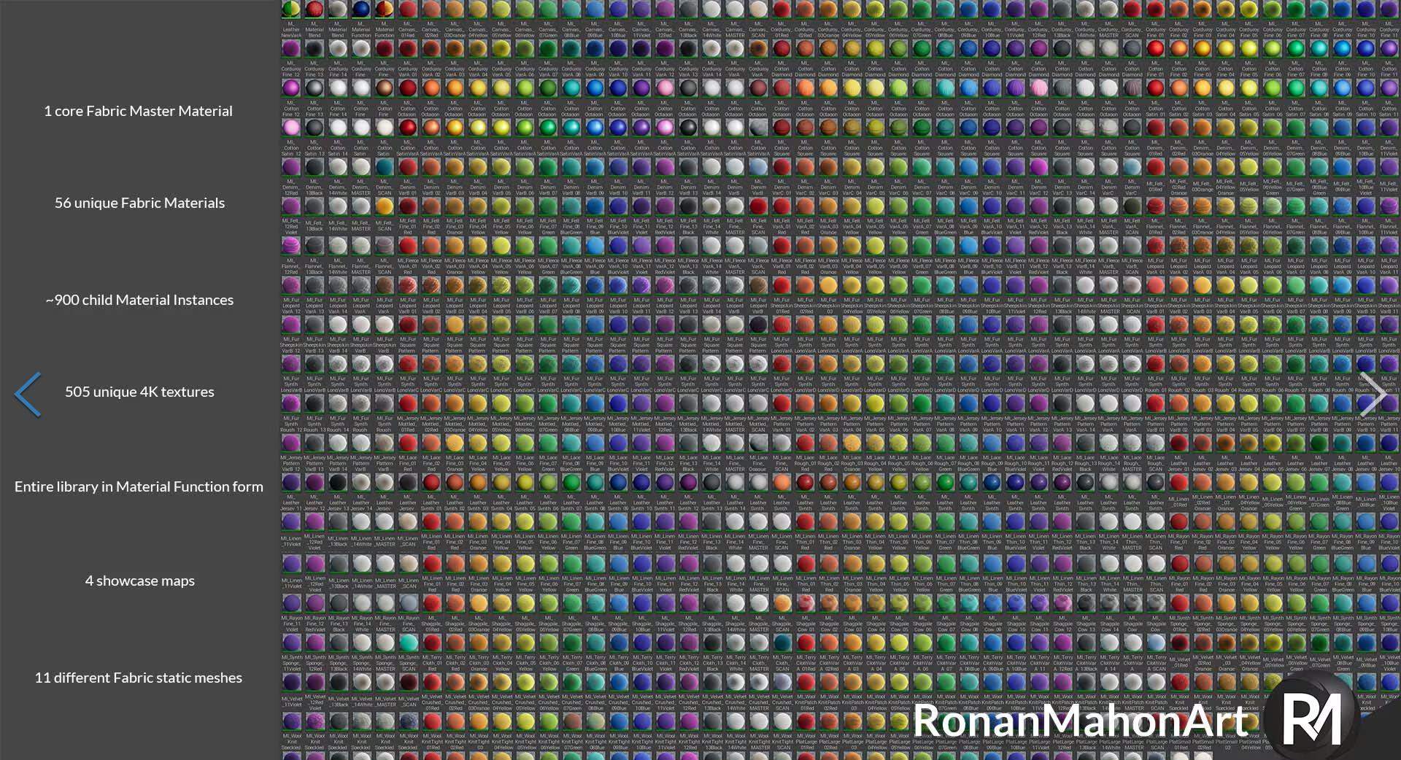
Task: Open the MI_Denim_01Red material thumbnail
Action: tap(1155, 128)
